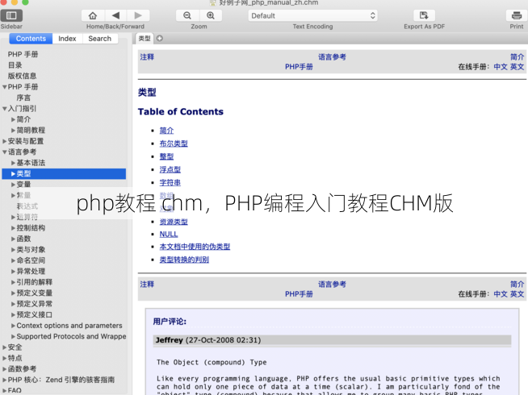
Task: Open the 布尔类型 link
Action: pos(174,143)
